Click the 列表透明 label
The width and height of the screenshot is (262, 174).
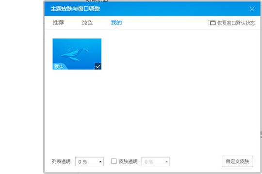(61, 161)
